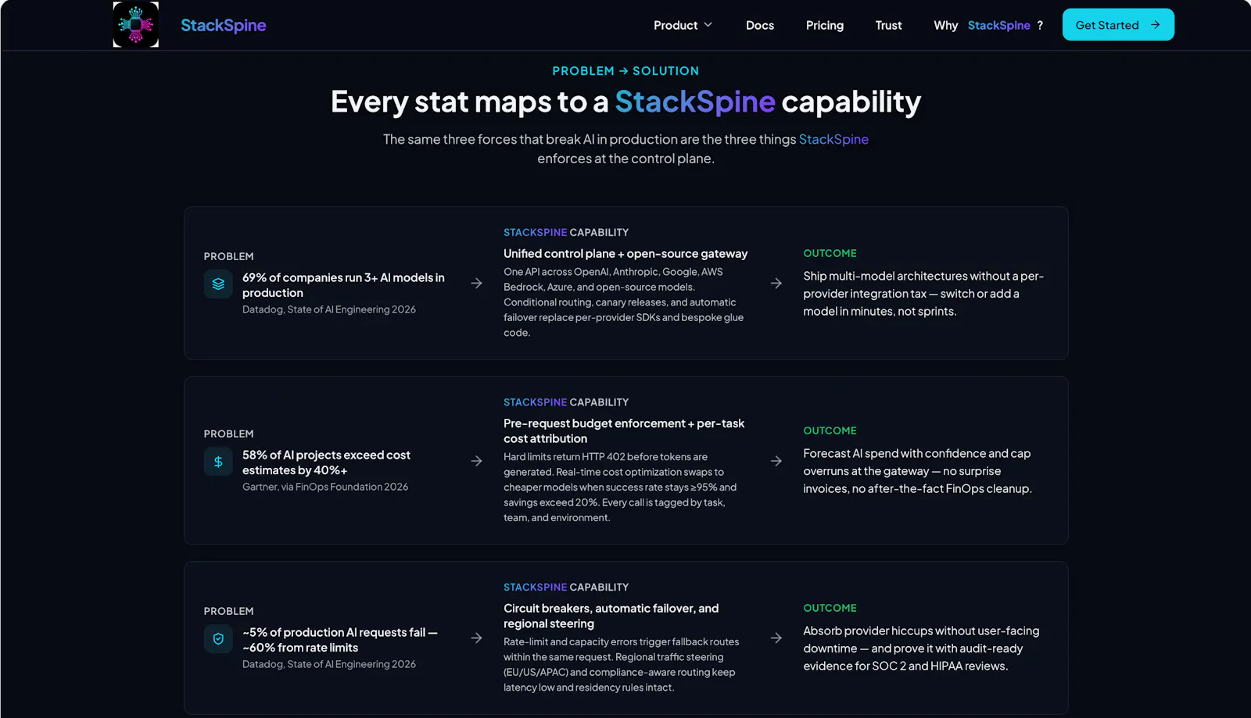Open the Docs nav item
This screenshot has height=718, width=1251.
pos(759,25)
